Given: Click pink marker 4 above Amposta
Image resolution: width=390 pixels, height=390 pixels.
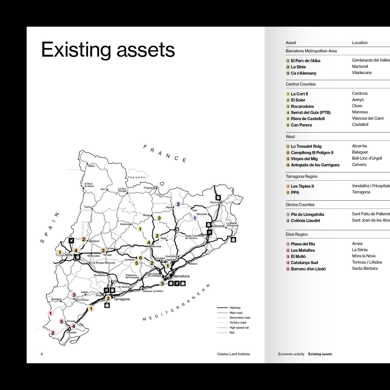Looking at the screenshot, I should [x=74, y=326].
